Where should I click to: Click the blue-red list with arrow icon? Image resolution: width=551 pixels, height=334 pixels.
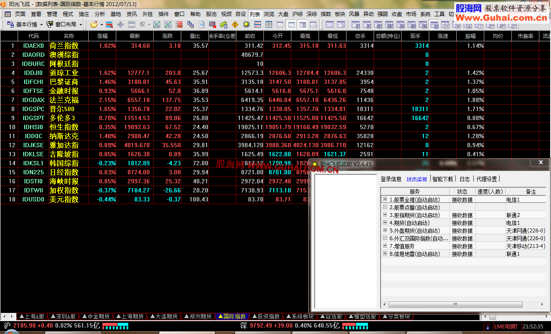(109, 25)
